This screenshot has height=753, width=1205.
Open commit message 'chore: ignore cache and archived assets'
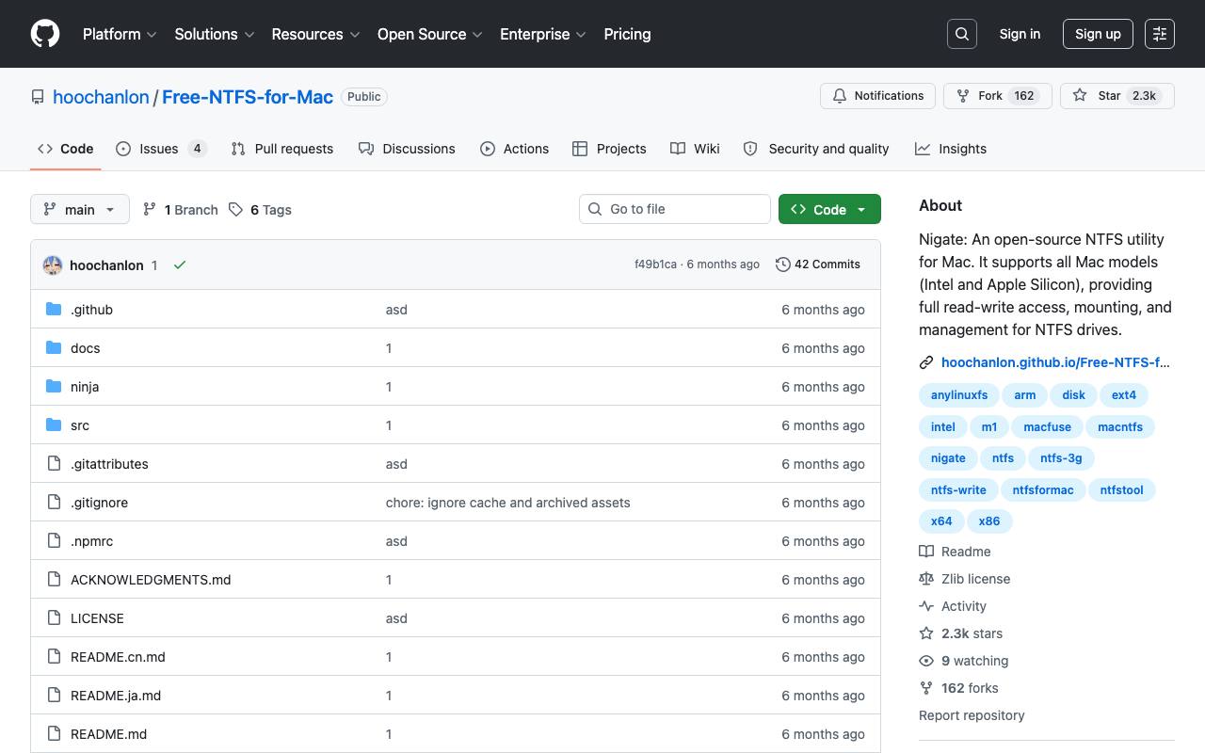tap(508, 503)
